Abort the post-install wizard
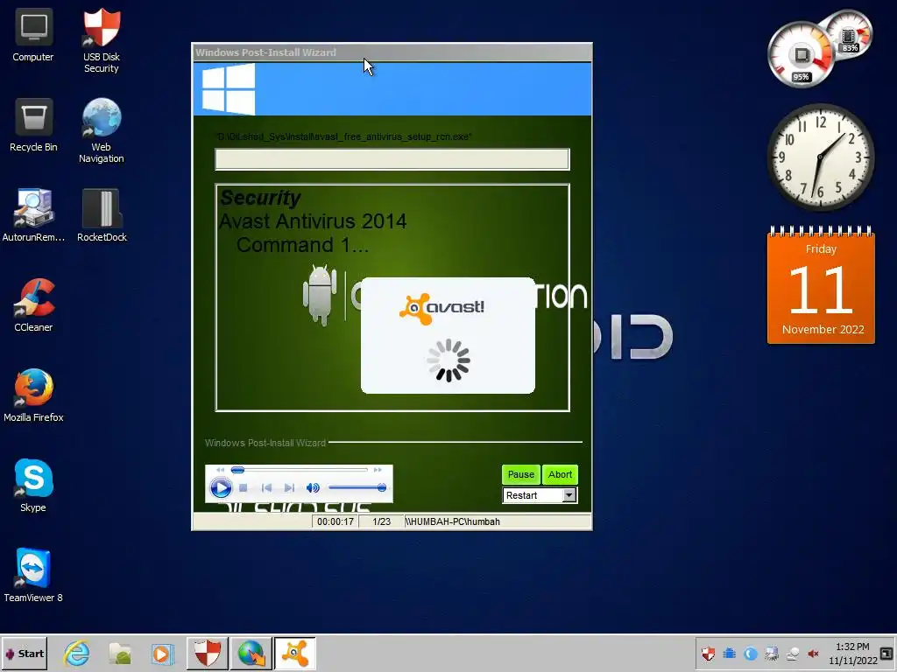The image size is (897, 672). [560, 474]
